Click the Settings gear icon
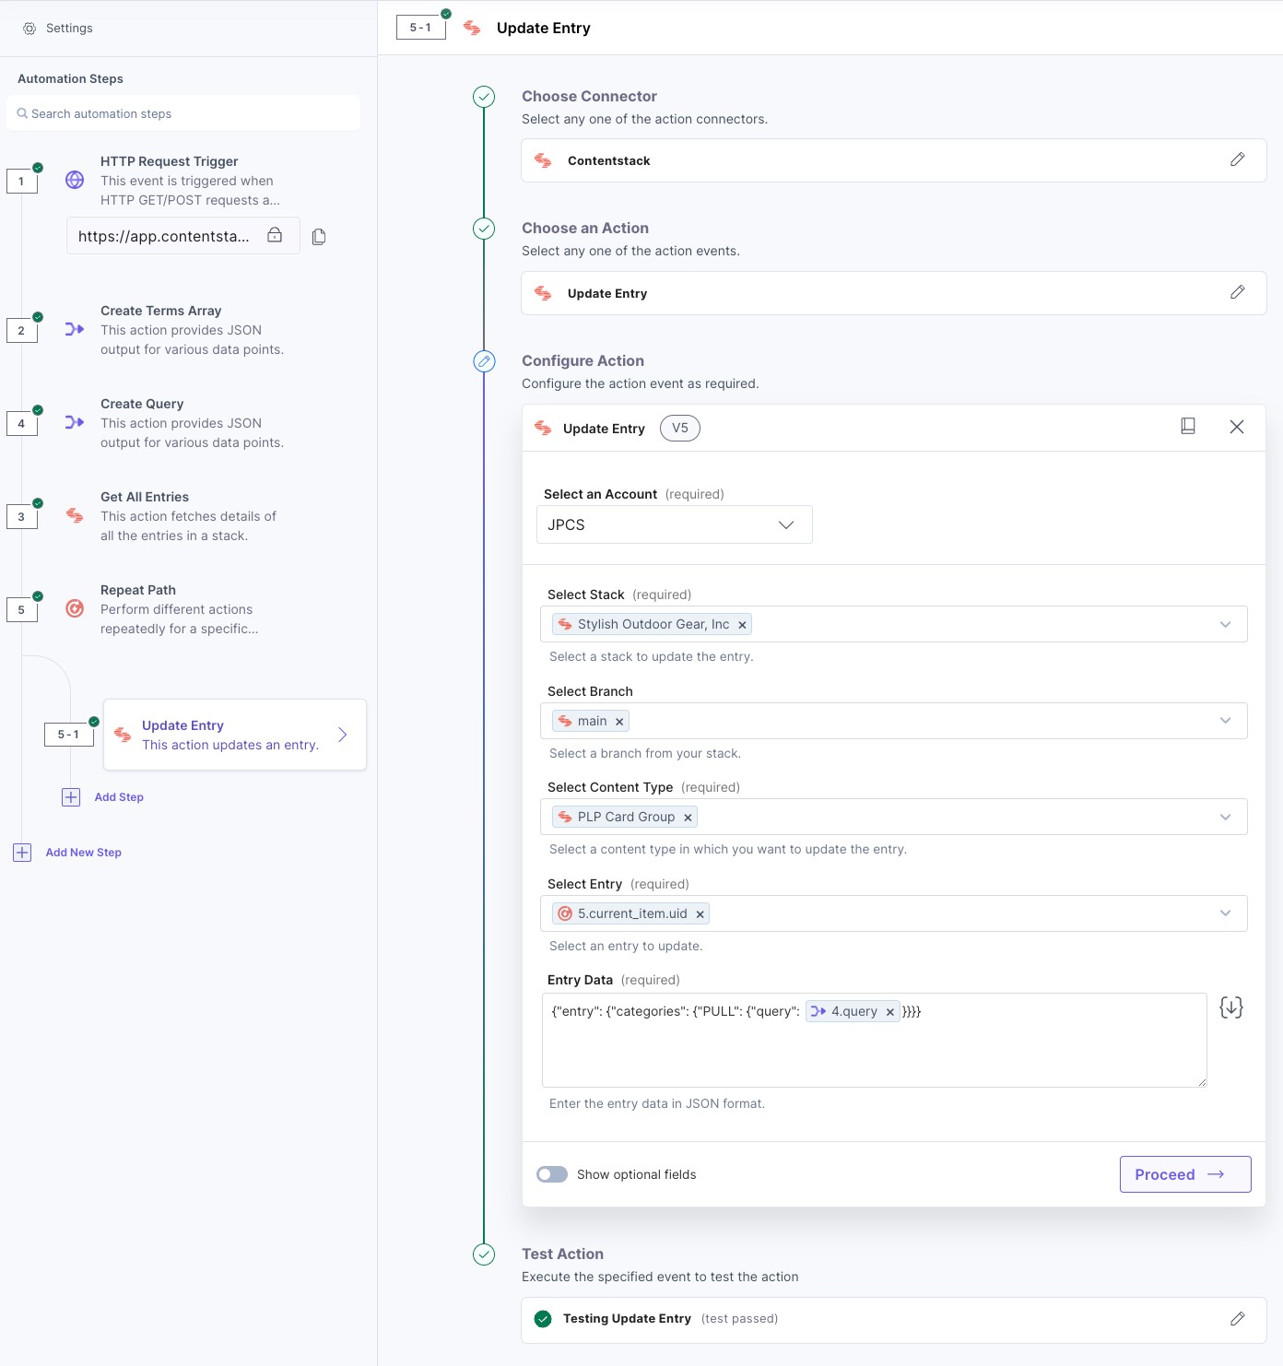Screen dimensions: 1283x1366 point(29,29)
